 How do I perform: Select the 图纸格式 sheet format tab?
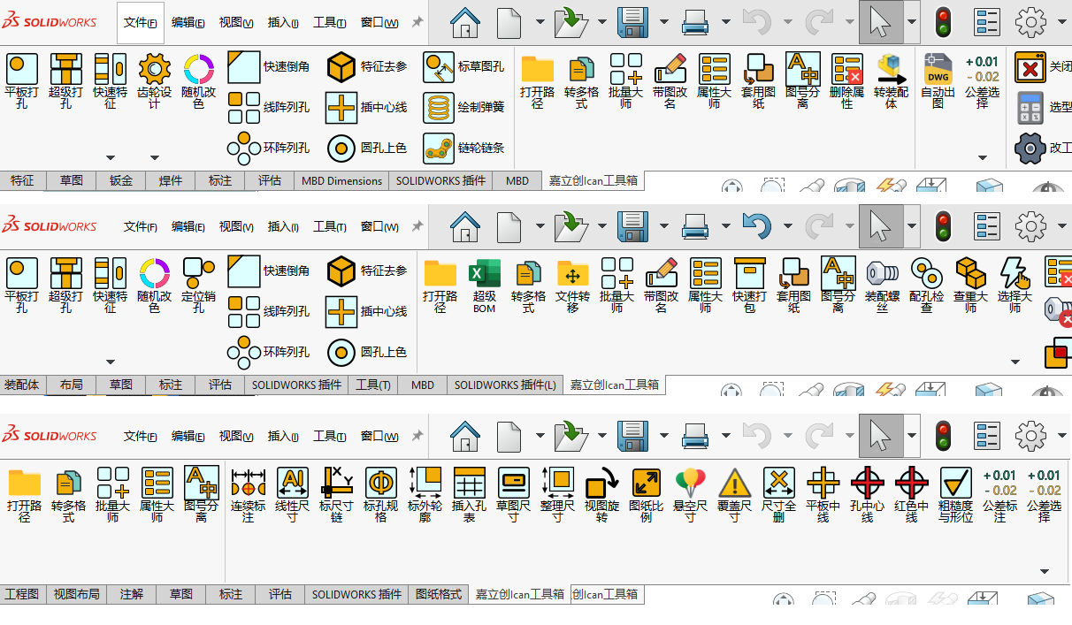(439, 594)
